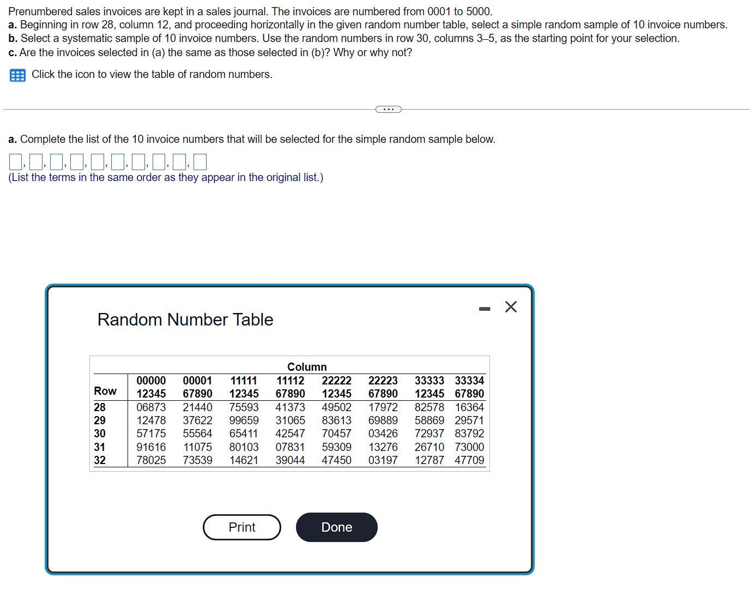Screen dimensions: 750x608
Task: Click the sixth invoice number input box
Action: tap(118, 162)
